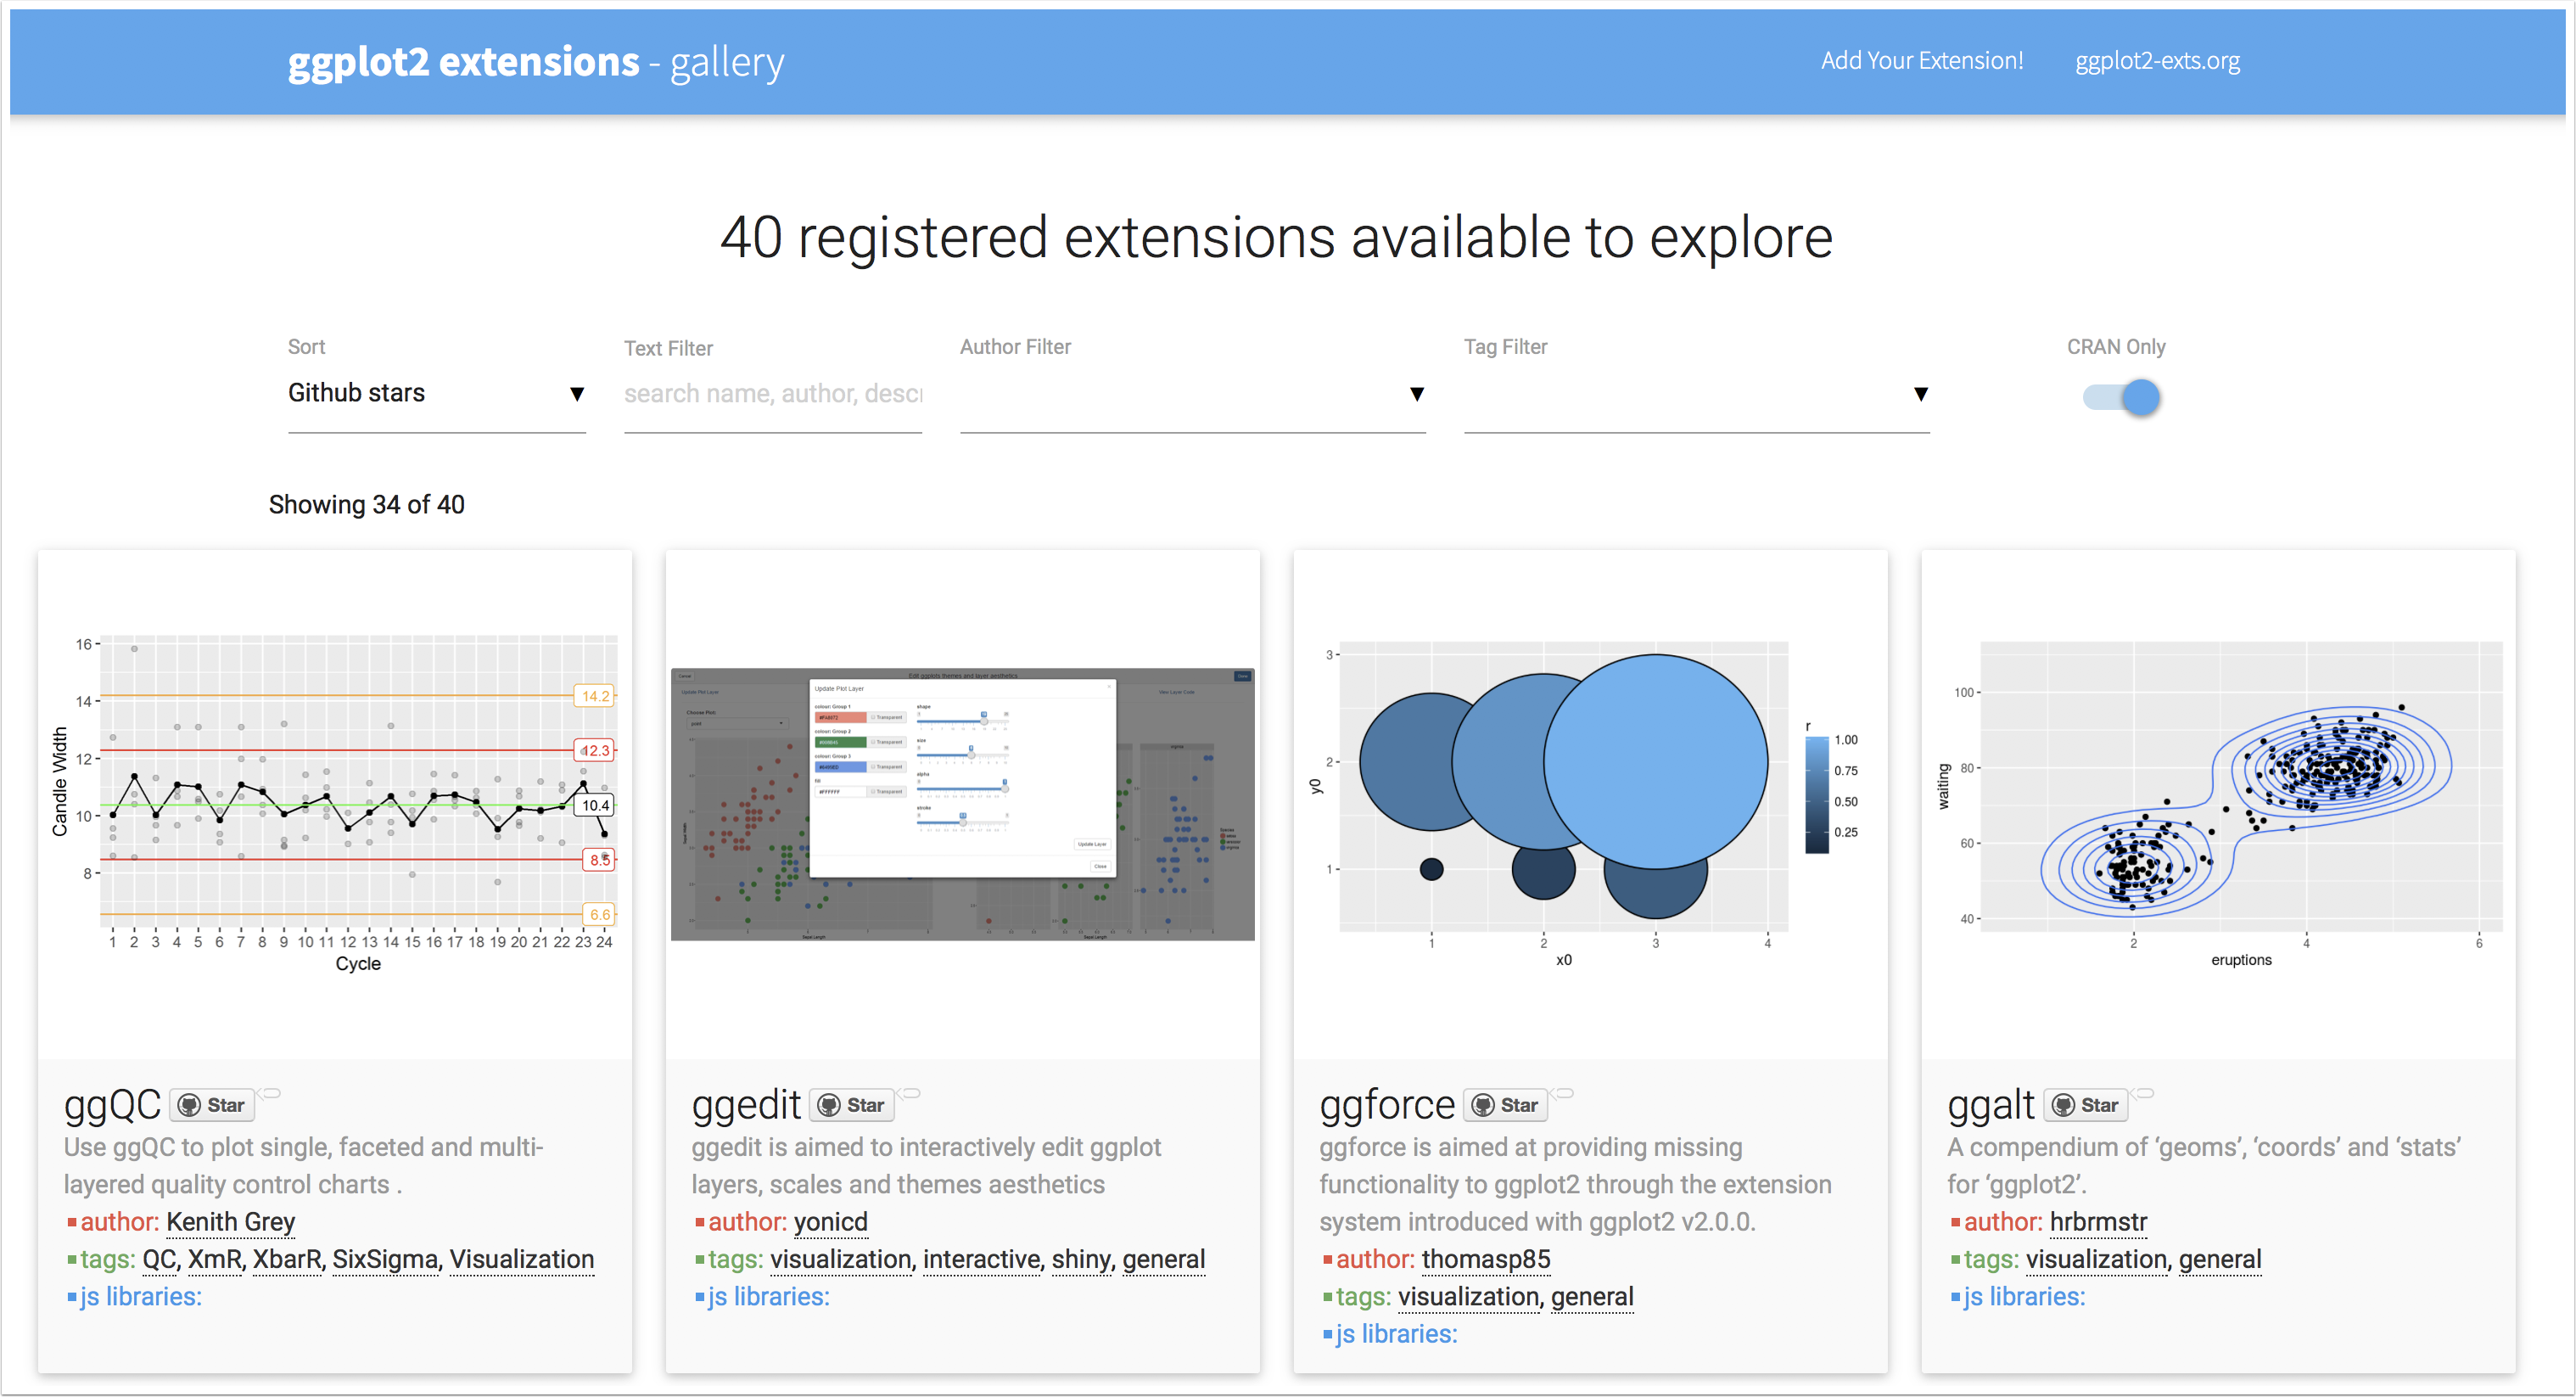Screen dimensions: 2576x1397
Task: Filter by the shiny tag under ggedit
Action: click(1080, 1260)
